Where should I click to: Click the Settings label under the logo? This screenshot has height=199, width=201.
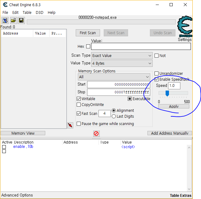pos(185,39)
